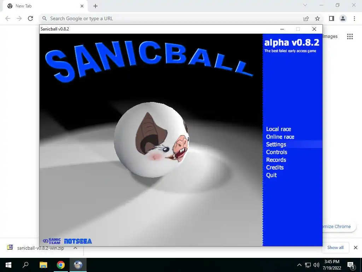Open the network tray icon
This screenshot has width=362, height=272.
coord(308,265)
